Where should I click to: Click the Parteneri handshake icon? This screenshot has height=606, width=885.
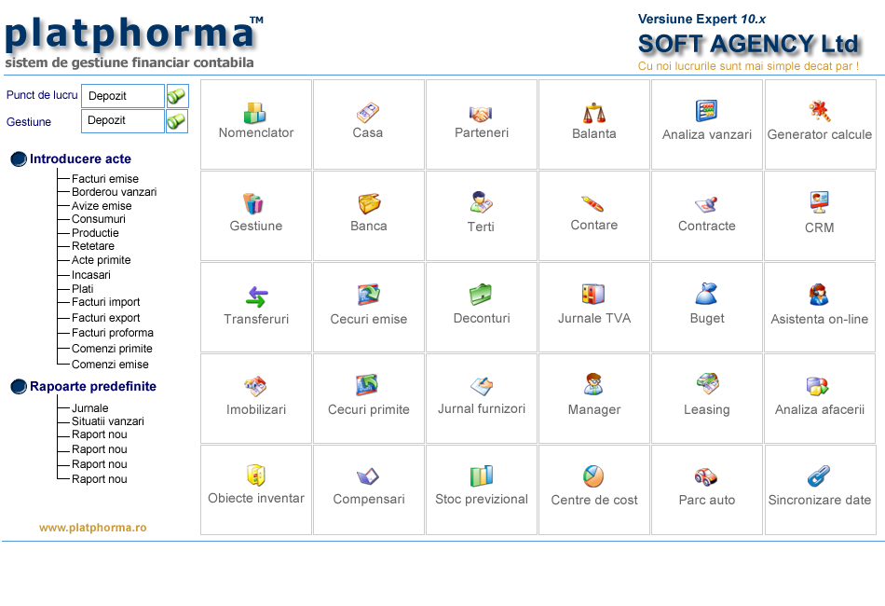pyautogui.click(x=481, y=114)
